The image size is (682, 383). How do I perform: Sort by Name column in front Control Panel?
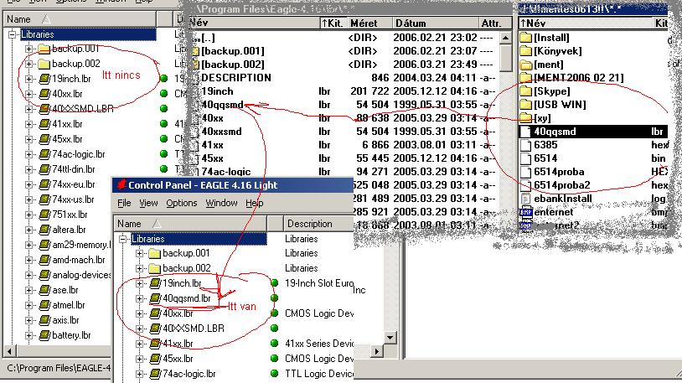(190, 224)
